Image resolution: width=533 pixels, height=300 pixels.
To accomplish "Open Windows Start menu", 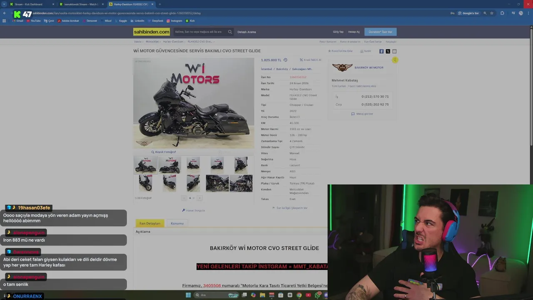I will 188,295.
